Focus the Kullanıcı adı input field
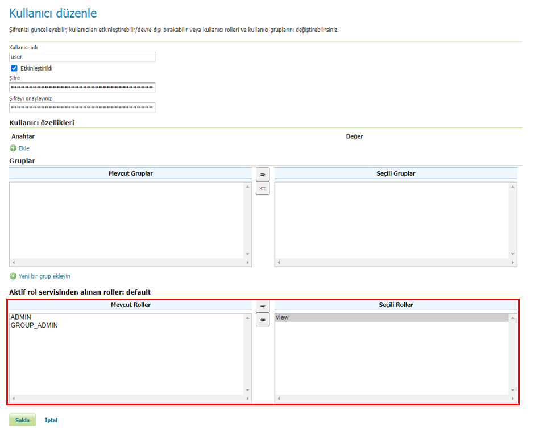This screenshot has height=431, width=535. pyautogui.click(x=82, y=57)
